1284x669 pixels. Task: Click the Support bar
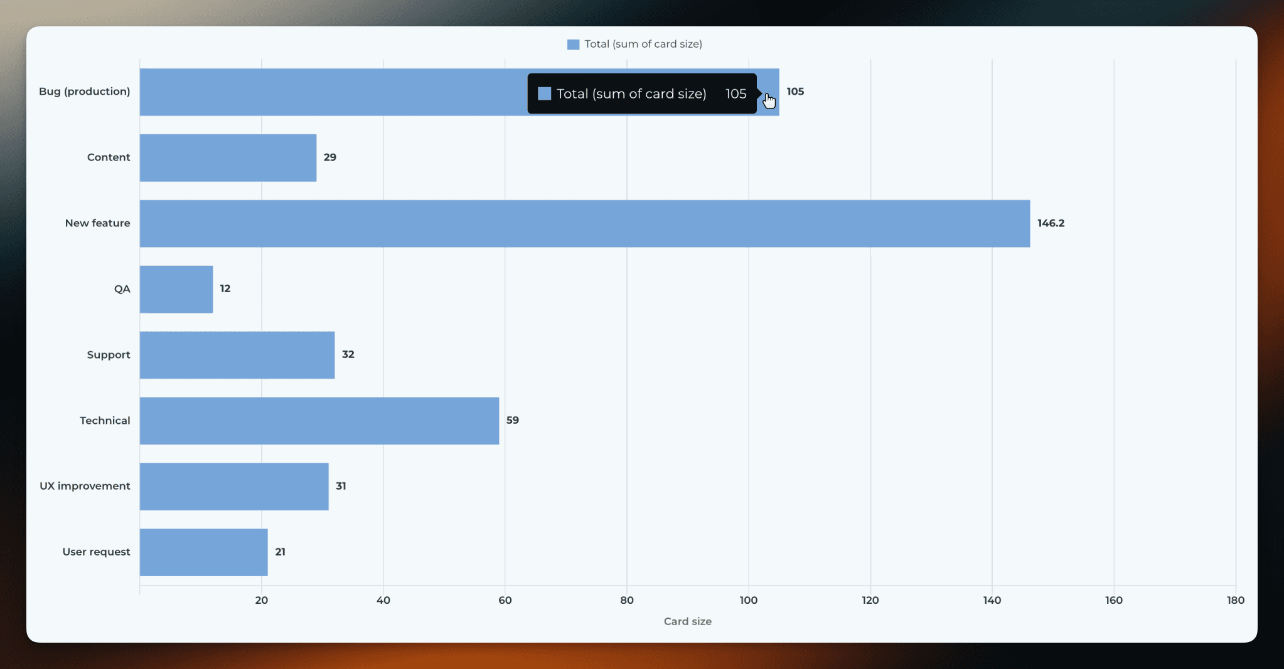point(237,355)
